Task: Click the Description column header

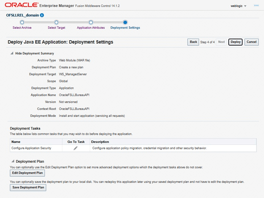Action: click(x=100, y=142)
